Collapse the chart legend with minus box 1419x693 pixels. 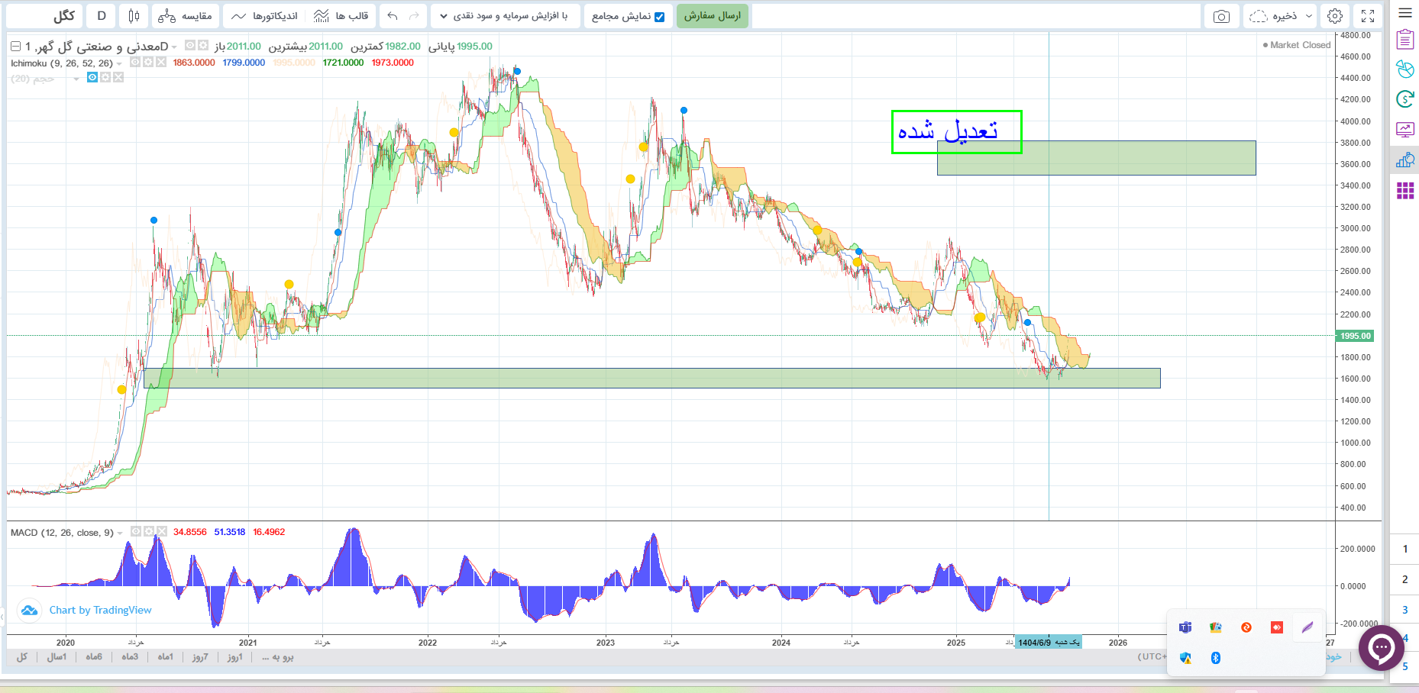click(x=15, y=47)
